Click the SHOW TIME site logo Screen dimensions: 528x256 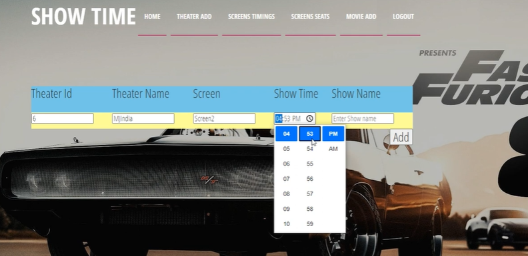tap(83, 16)
